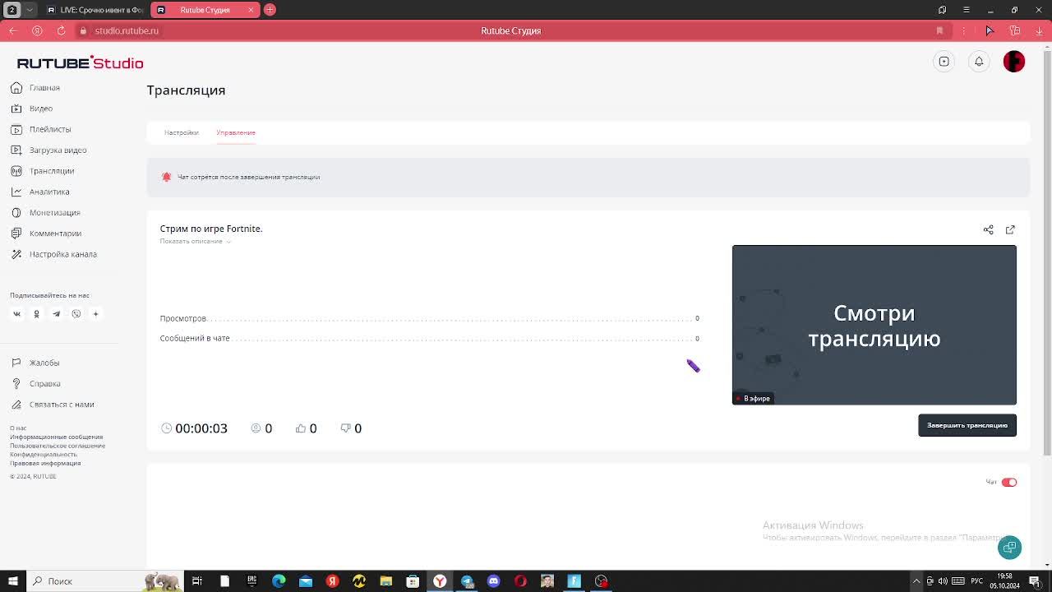
Task: Click the add video plus icon in header
Action: pyautogui.click(x=944, y=62)
